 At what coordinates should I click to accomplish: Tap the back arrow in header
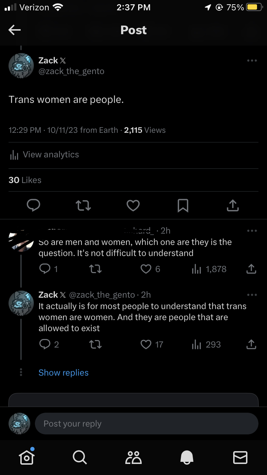pos(15,30)
